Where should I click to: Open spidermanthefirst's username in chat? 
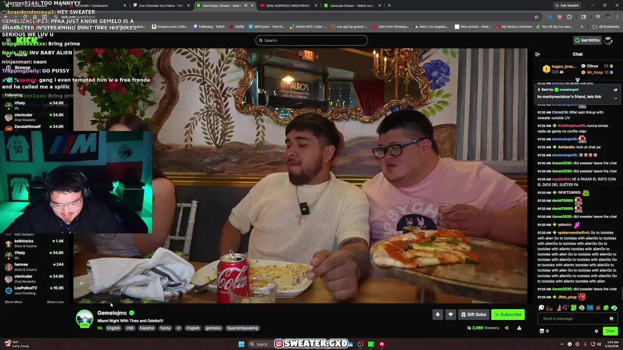tap(573, 233)
